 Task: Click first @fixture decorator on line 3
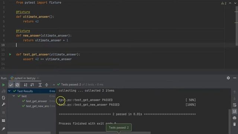(x=23, y=12)
